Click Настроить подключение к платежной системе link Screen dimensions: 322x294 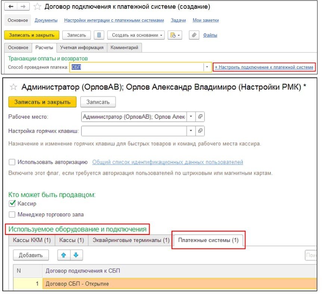click(264, 67)
